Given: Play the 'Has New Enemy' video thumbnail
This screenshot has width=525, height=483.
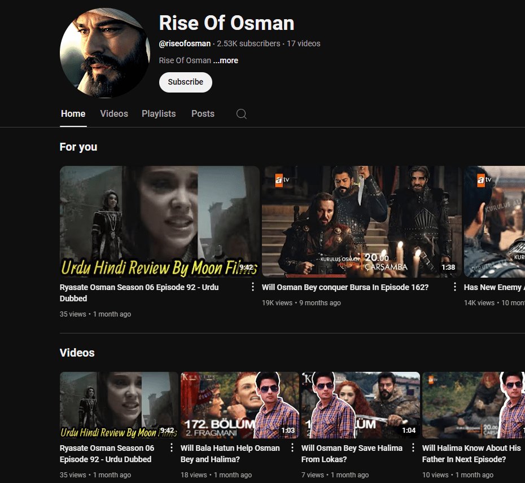Looking at the screenshot, I should pyautogui.click(x=495, y=222).
